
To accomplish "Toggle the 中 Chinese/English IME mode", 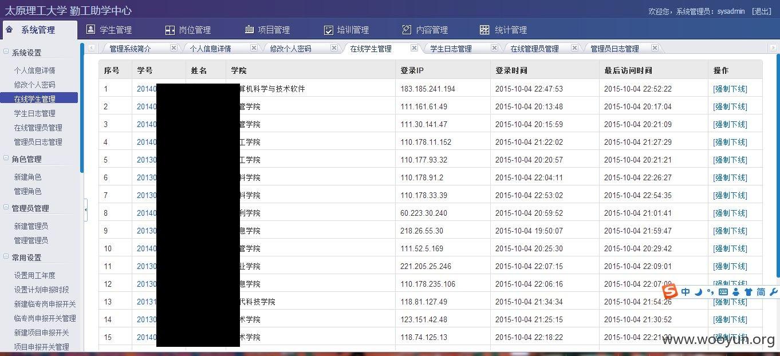I will 686,292.
